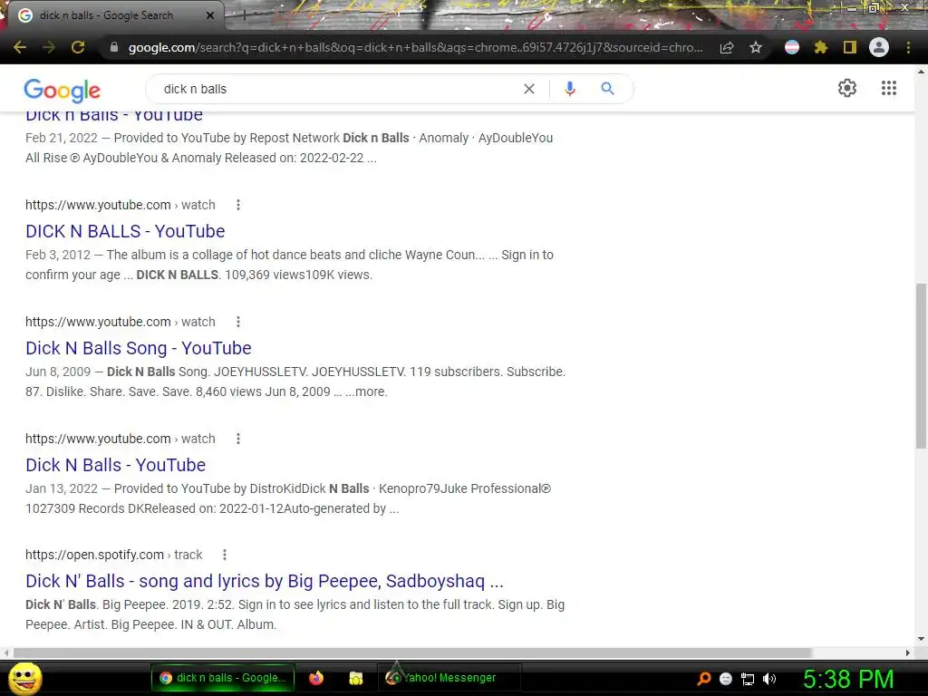
Task: Select the Google Search browser tab
Action: point(112,15)
